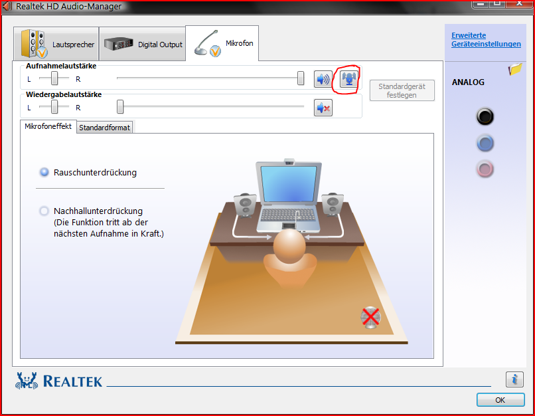This screenshot has width=535, height=416.
Task: Click the yellow folder connector settings icon
Action: pos(515,69)
